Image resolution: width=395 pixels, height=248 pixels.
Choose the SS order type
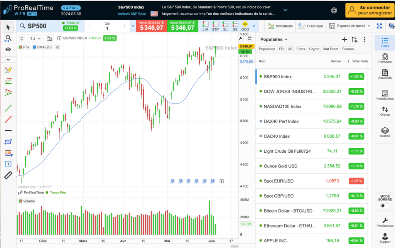click(235, 26)
